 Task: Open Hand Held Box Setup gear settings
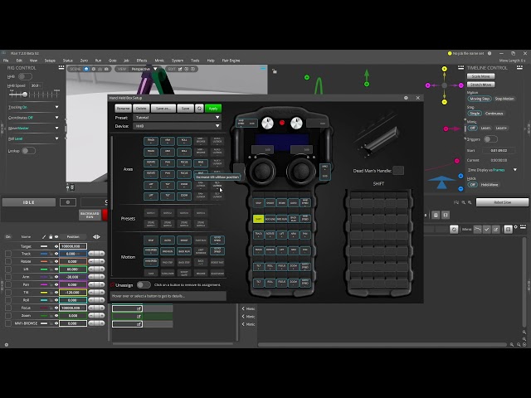[x=406, y=98]
